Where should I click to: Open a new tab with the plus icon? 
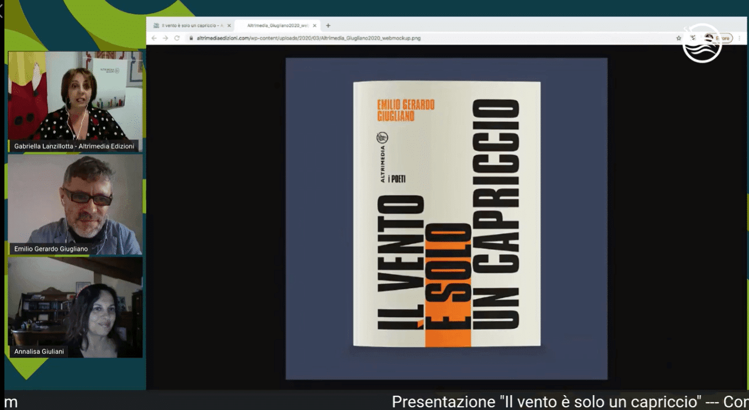328,25
